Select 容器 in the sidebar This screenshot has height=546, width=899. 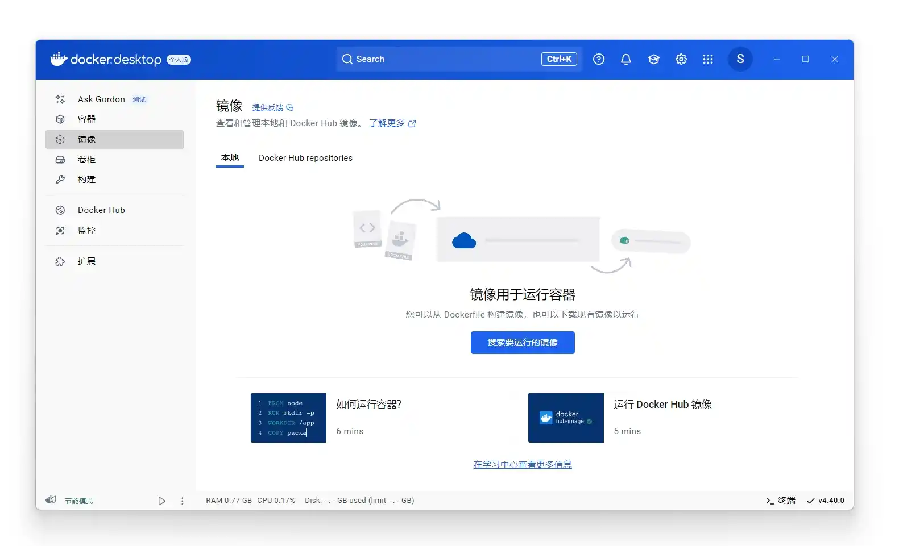pyautogui.click(x=86, y=119)
